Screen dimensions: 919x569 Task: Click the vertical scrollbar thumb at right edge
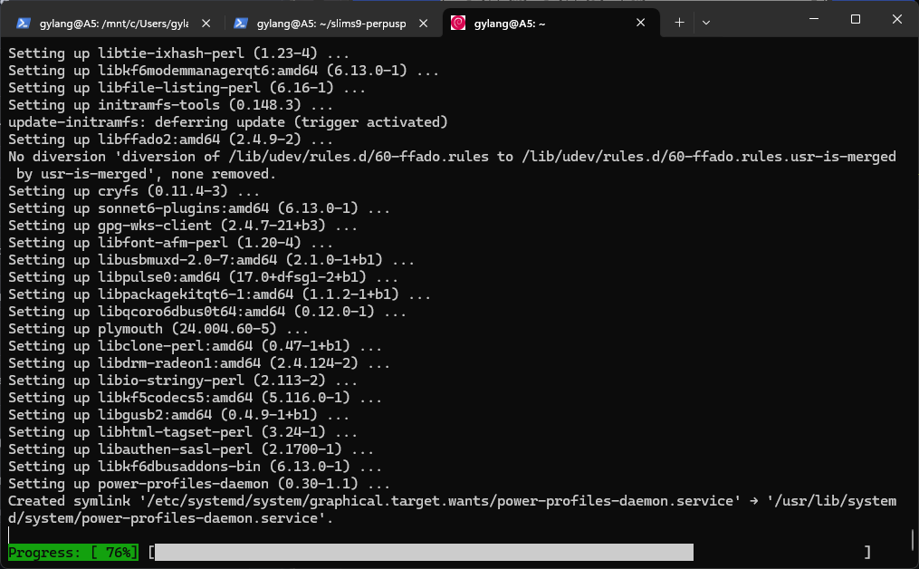tap(914, 540)
